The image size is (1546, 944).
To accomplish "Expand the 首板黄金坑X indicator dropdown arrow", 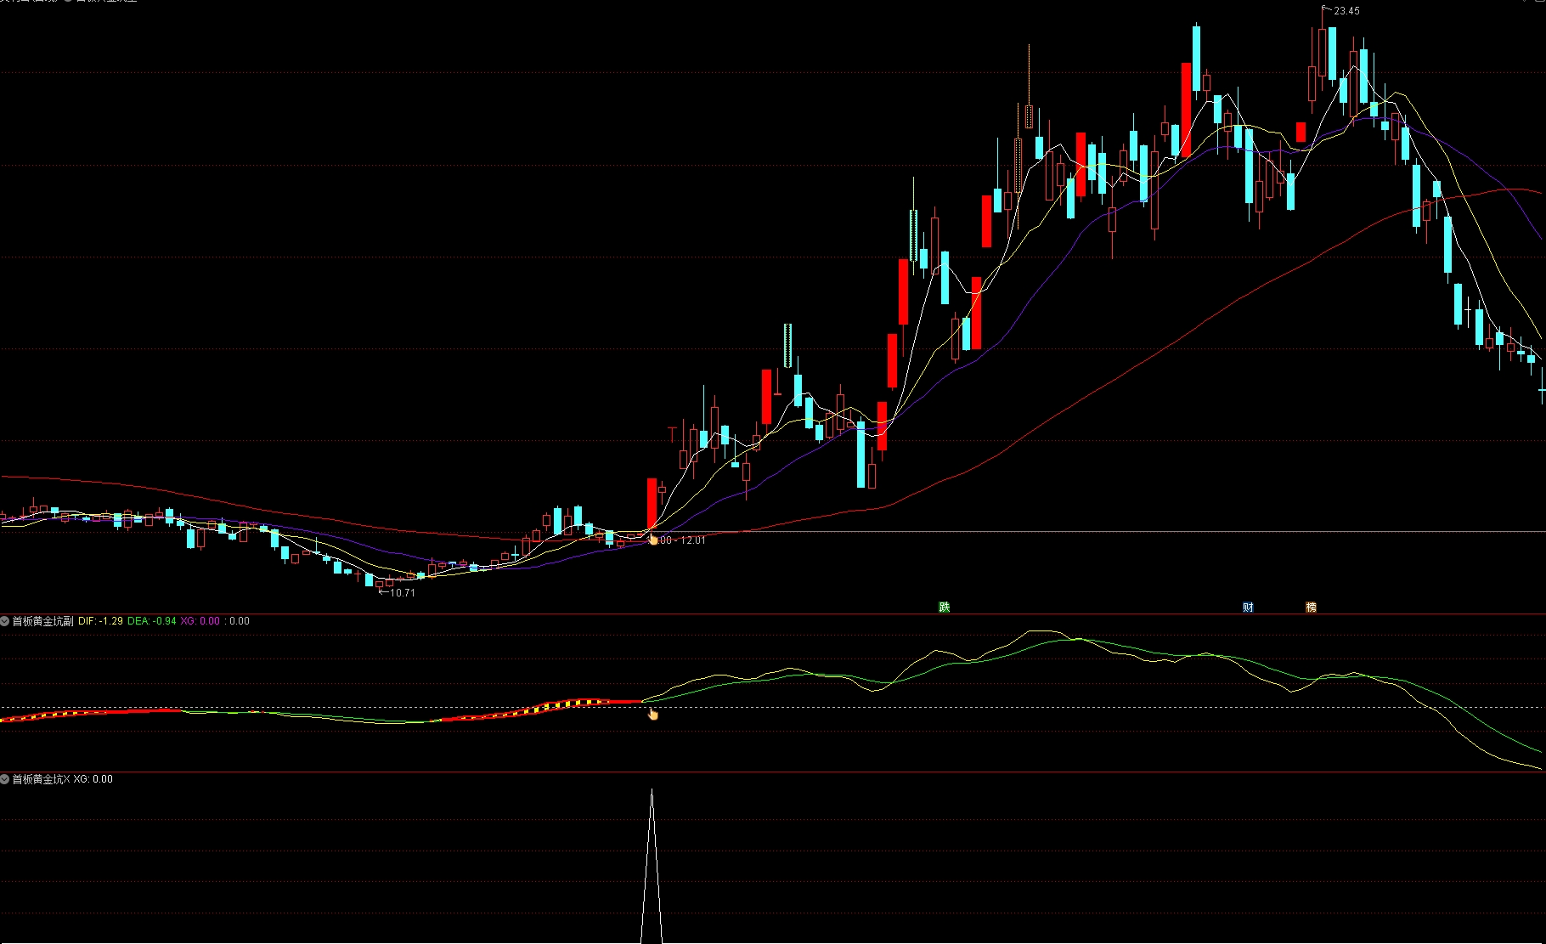I will pos(5,779).
